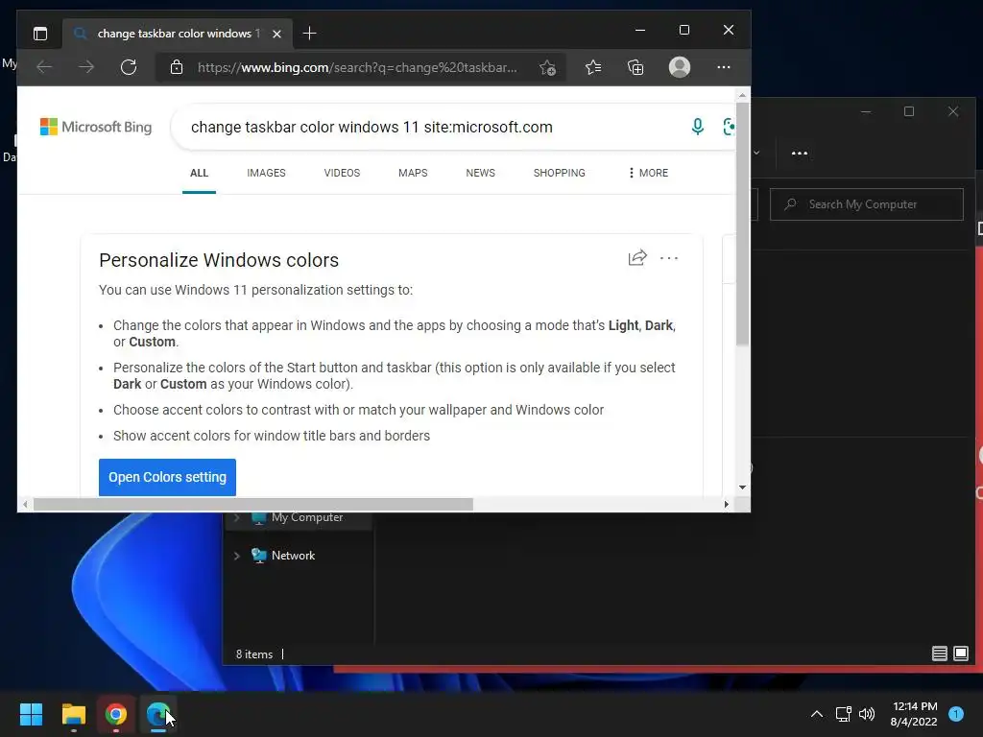Switch to the IMAGES tab
The width and height of the screenshot is (983, 737).
[266, 173]
